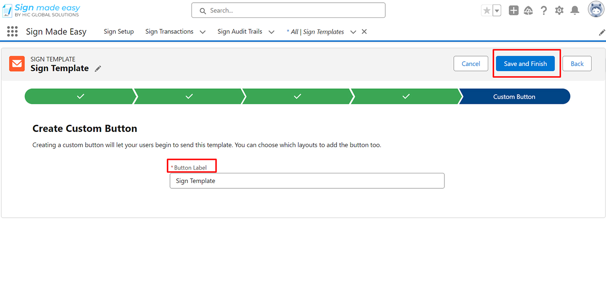Go to the first completed progress step
Screen dimensions: 606x283
[x=80, y=96]
